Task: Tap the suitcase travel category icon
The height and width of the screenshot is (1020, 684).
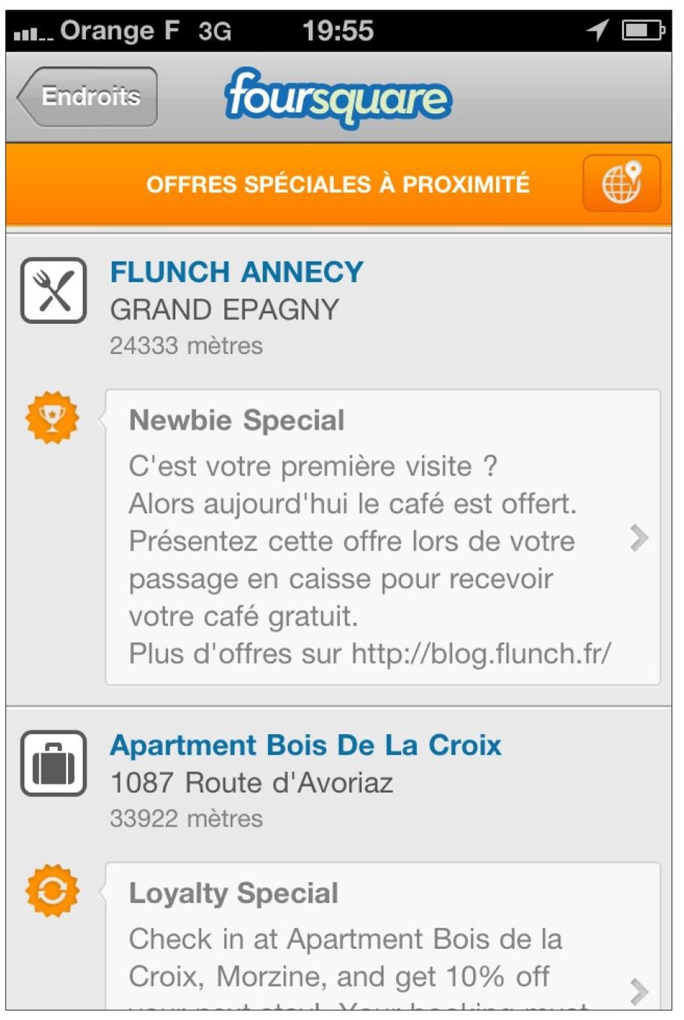Action: [54, 763]
